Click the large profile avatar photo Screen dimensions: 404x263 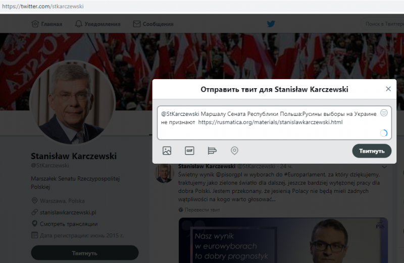pyautogui.click(x=72, y=102)
